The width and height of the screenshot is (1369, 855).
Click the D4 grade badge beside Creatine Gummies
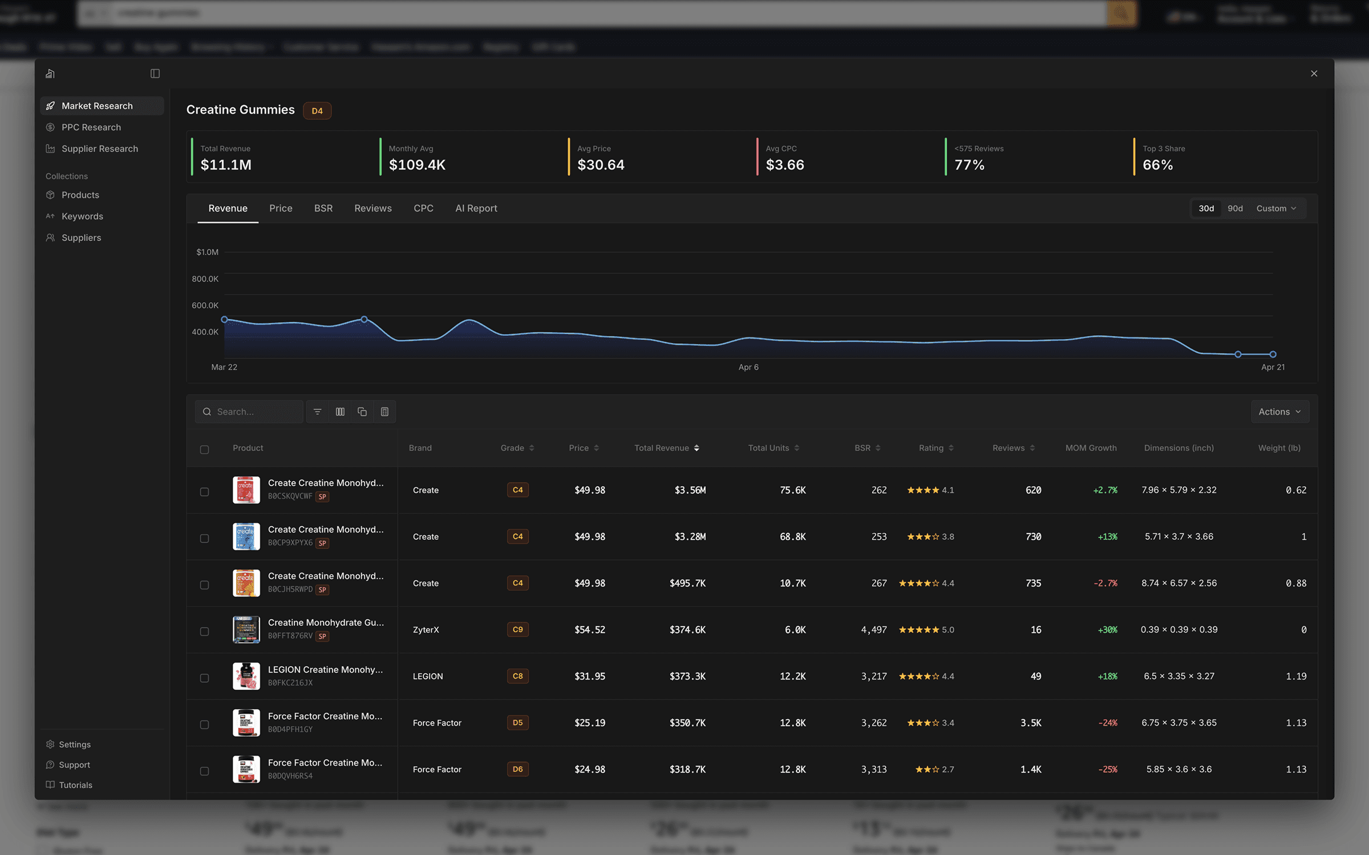click(317, 111)
